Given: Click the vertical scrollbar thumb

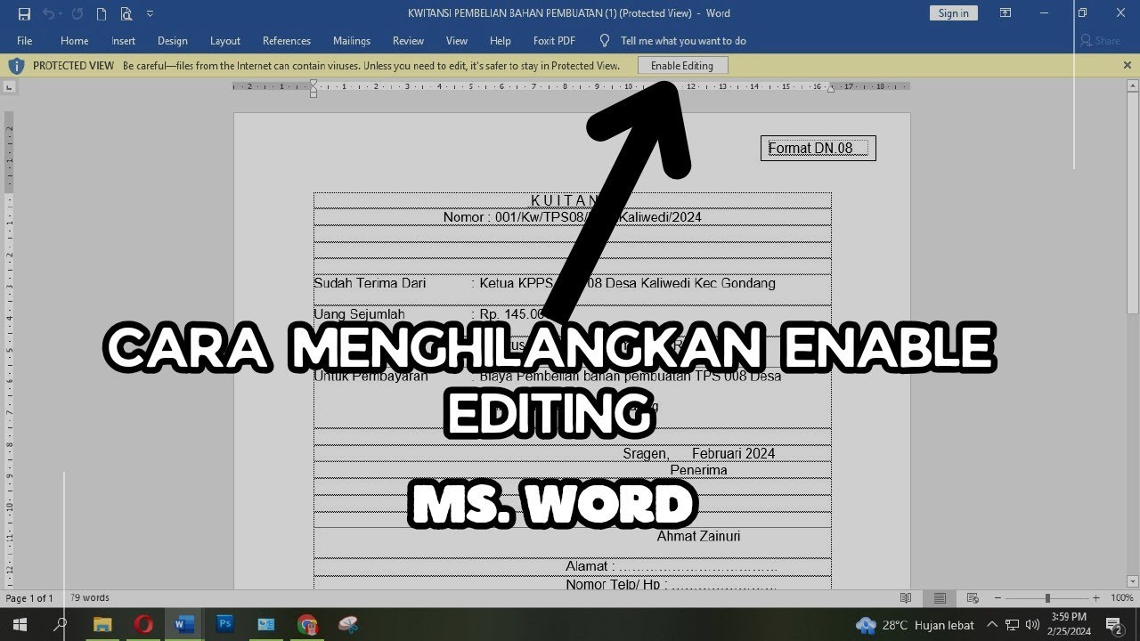Looking at the screenshot, I should (x=1133, y=202).
